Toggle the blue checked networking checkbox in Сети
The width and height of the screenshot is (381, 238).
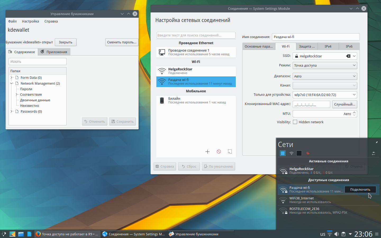[283, 153]
